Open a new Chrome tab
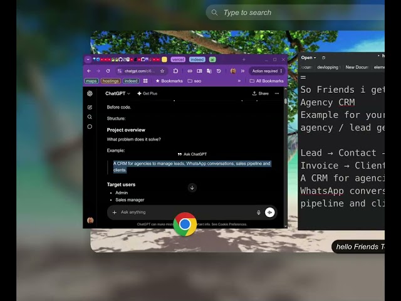The image size is (401, 301). pos(244,60)
